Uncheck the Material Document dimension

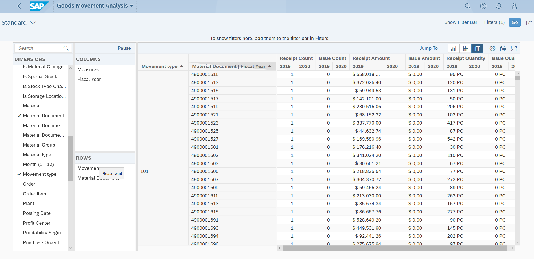tap(43, 116)
